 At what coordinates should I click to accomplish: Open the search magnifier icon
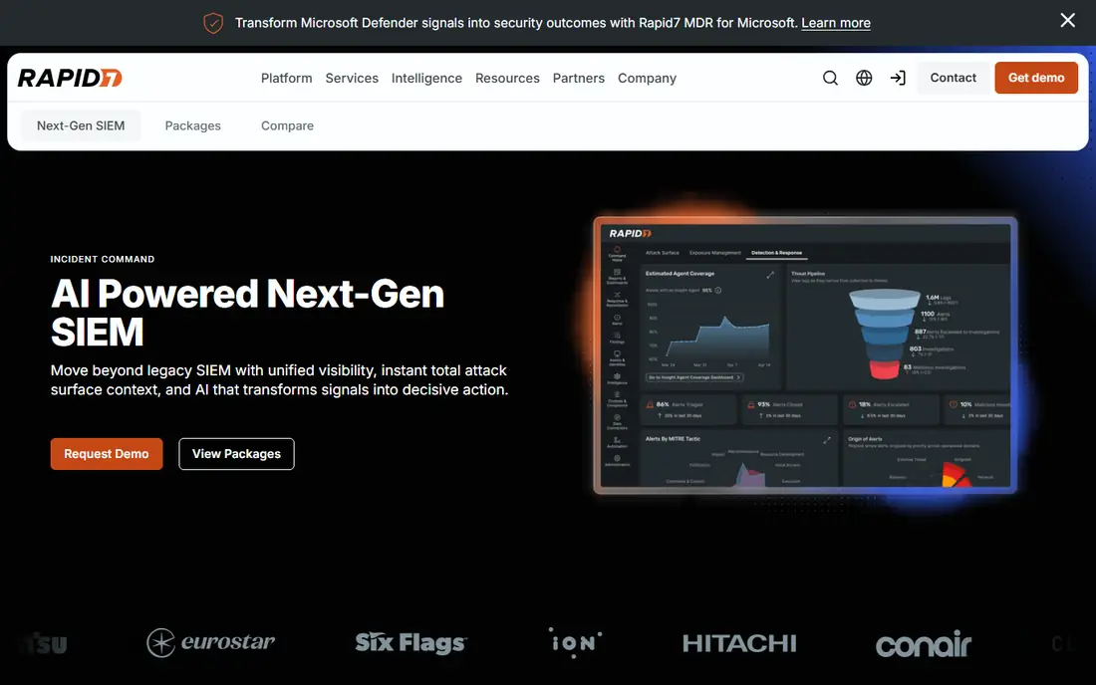click(x=830, y=78)
